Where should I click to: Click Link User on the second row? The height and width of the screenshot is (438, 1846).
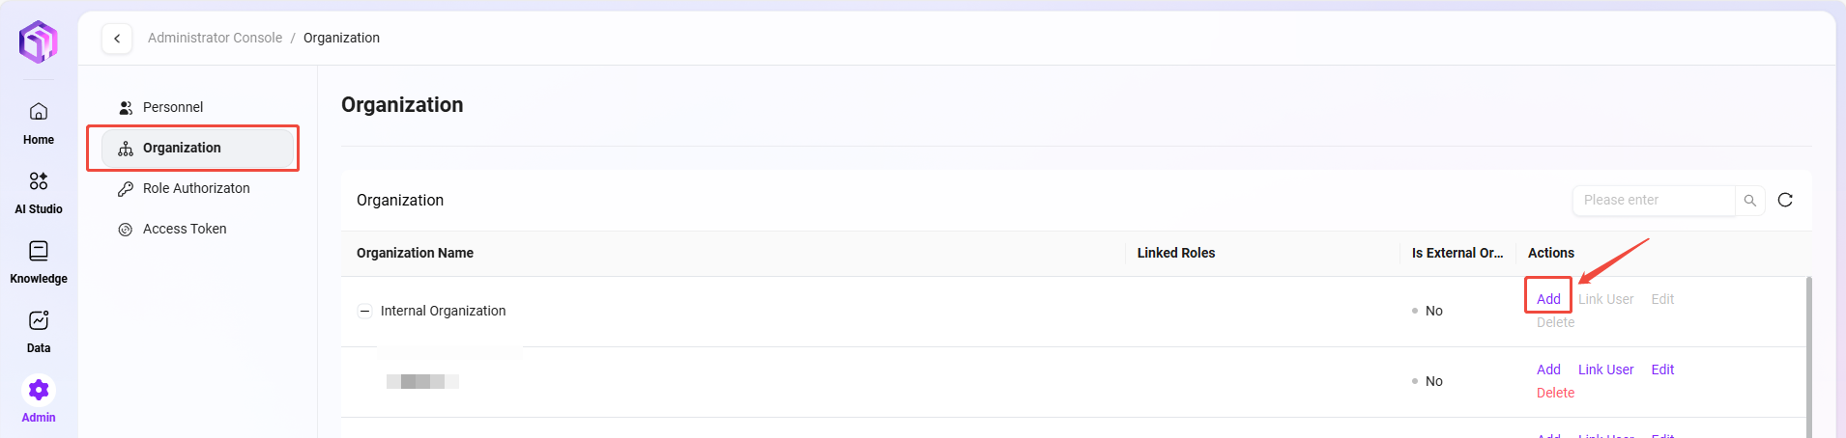(1605, 370)
